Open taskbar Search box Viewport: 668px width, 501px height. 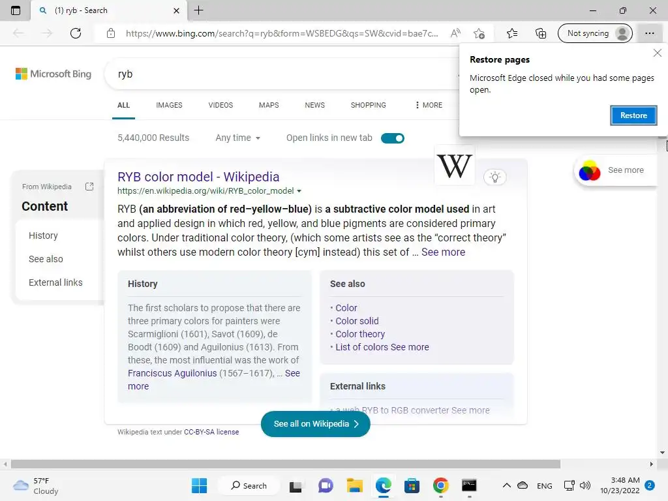click(x=249, y=485)
